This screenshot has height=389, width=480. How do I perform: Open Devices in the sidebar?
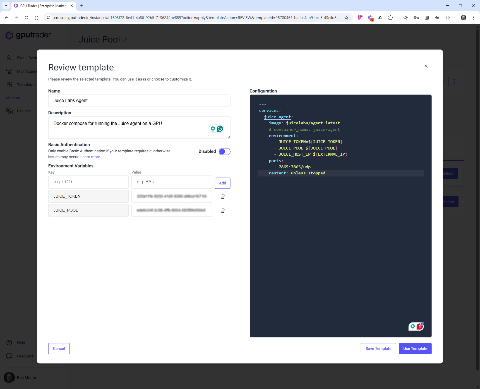[18, 111]
